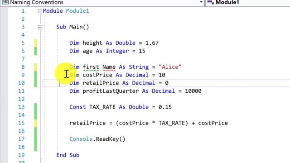Click 'End Sub' on line 19

click(x=68, y=155)
